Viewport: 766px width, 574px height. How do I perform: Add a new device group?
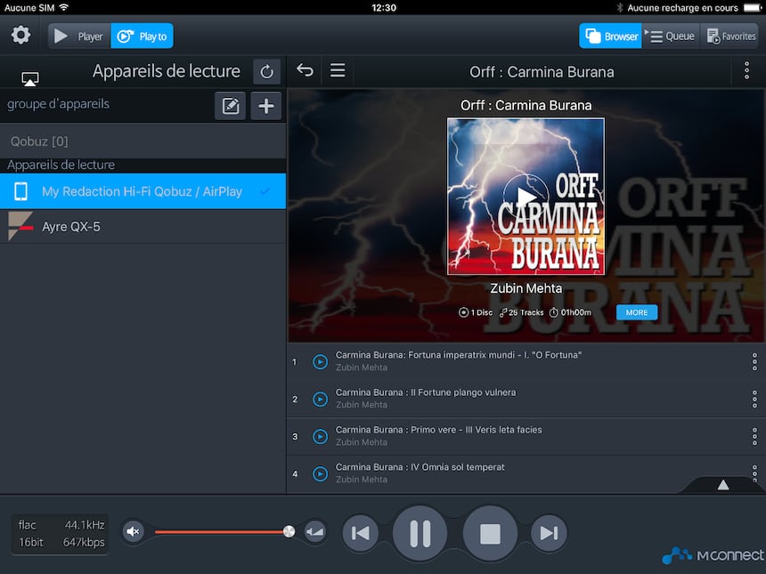pyautogui.click(x=265, y=106)
